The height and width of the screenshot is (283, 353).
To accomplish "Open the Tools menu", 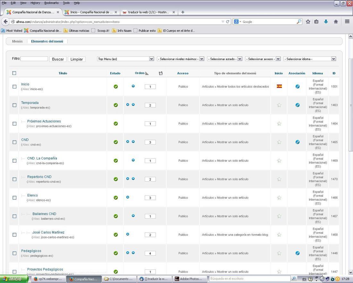I will click(66, 3).
